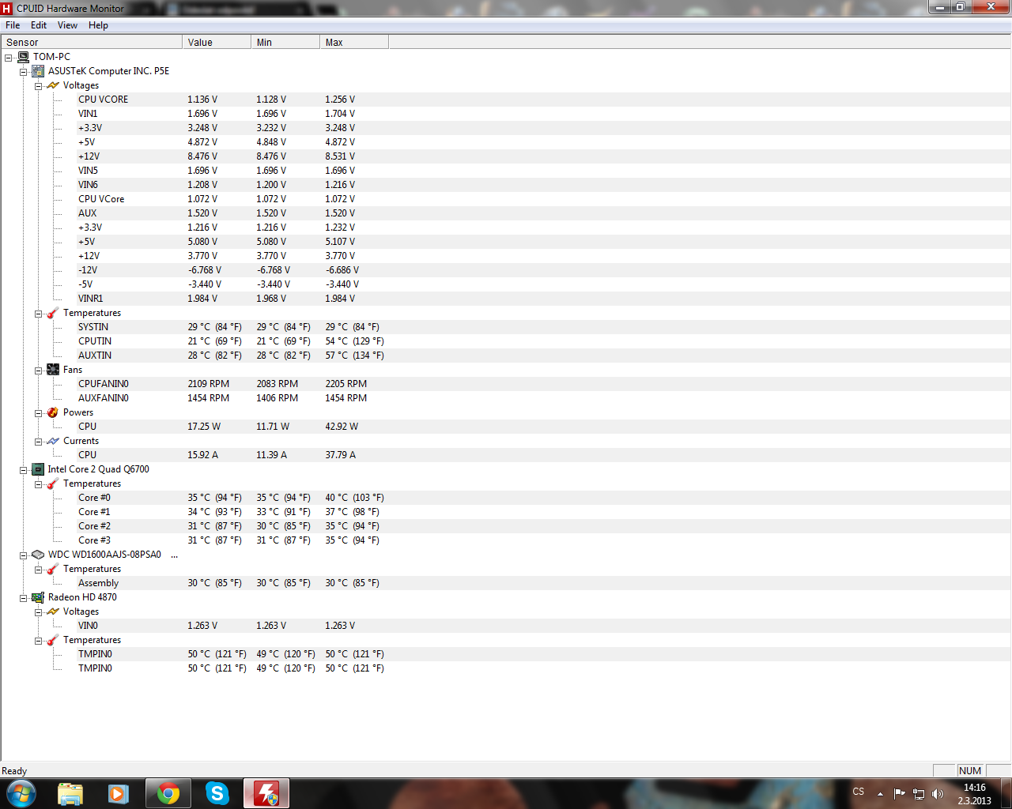The image size is (1012, 809).
Task: Open Windows Explorer from the taskbar
Action: click(70, 793)
